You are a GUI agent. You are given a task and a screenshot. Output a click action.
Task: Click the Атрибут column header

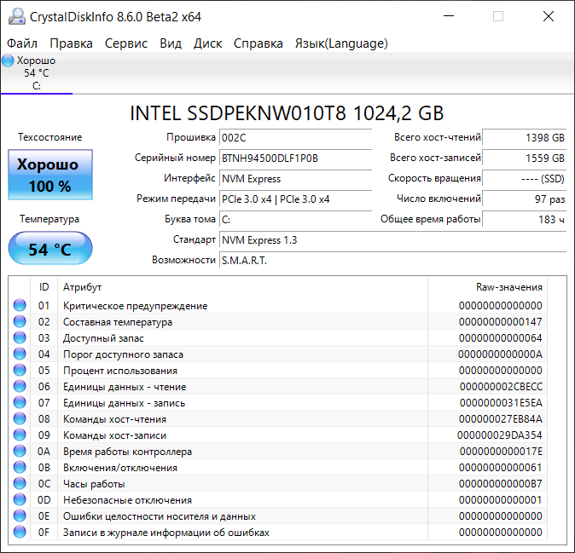[x=83, y=287]
